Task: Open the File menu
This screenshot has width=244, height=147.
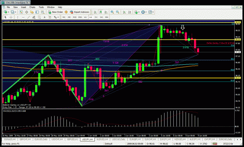Action: pyautogui.click(x=8, y=7)
